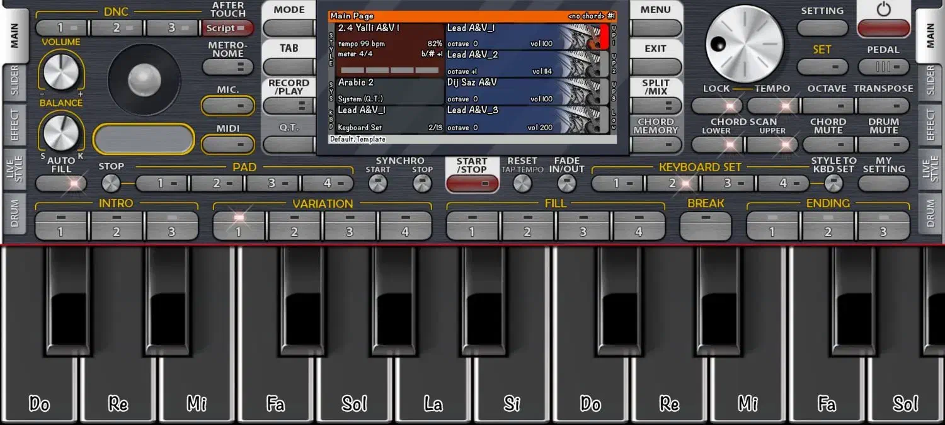Toggle the Metronome button
945x425 pixels.
pyautogui.click(x=227, y=67)
